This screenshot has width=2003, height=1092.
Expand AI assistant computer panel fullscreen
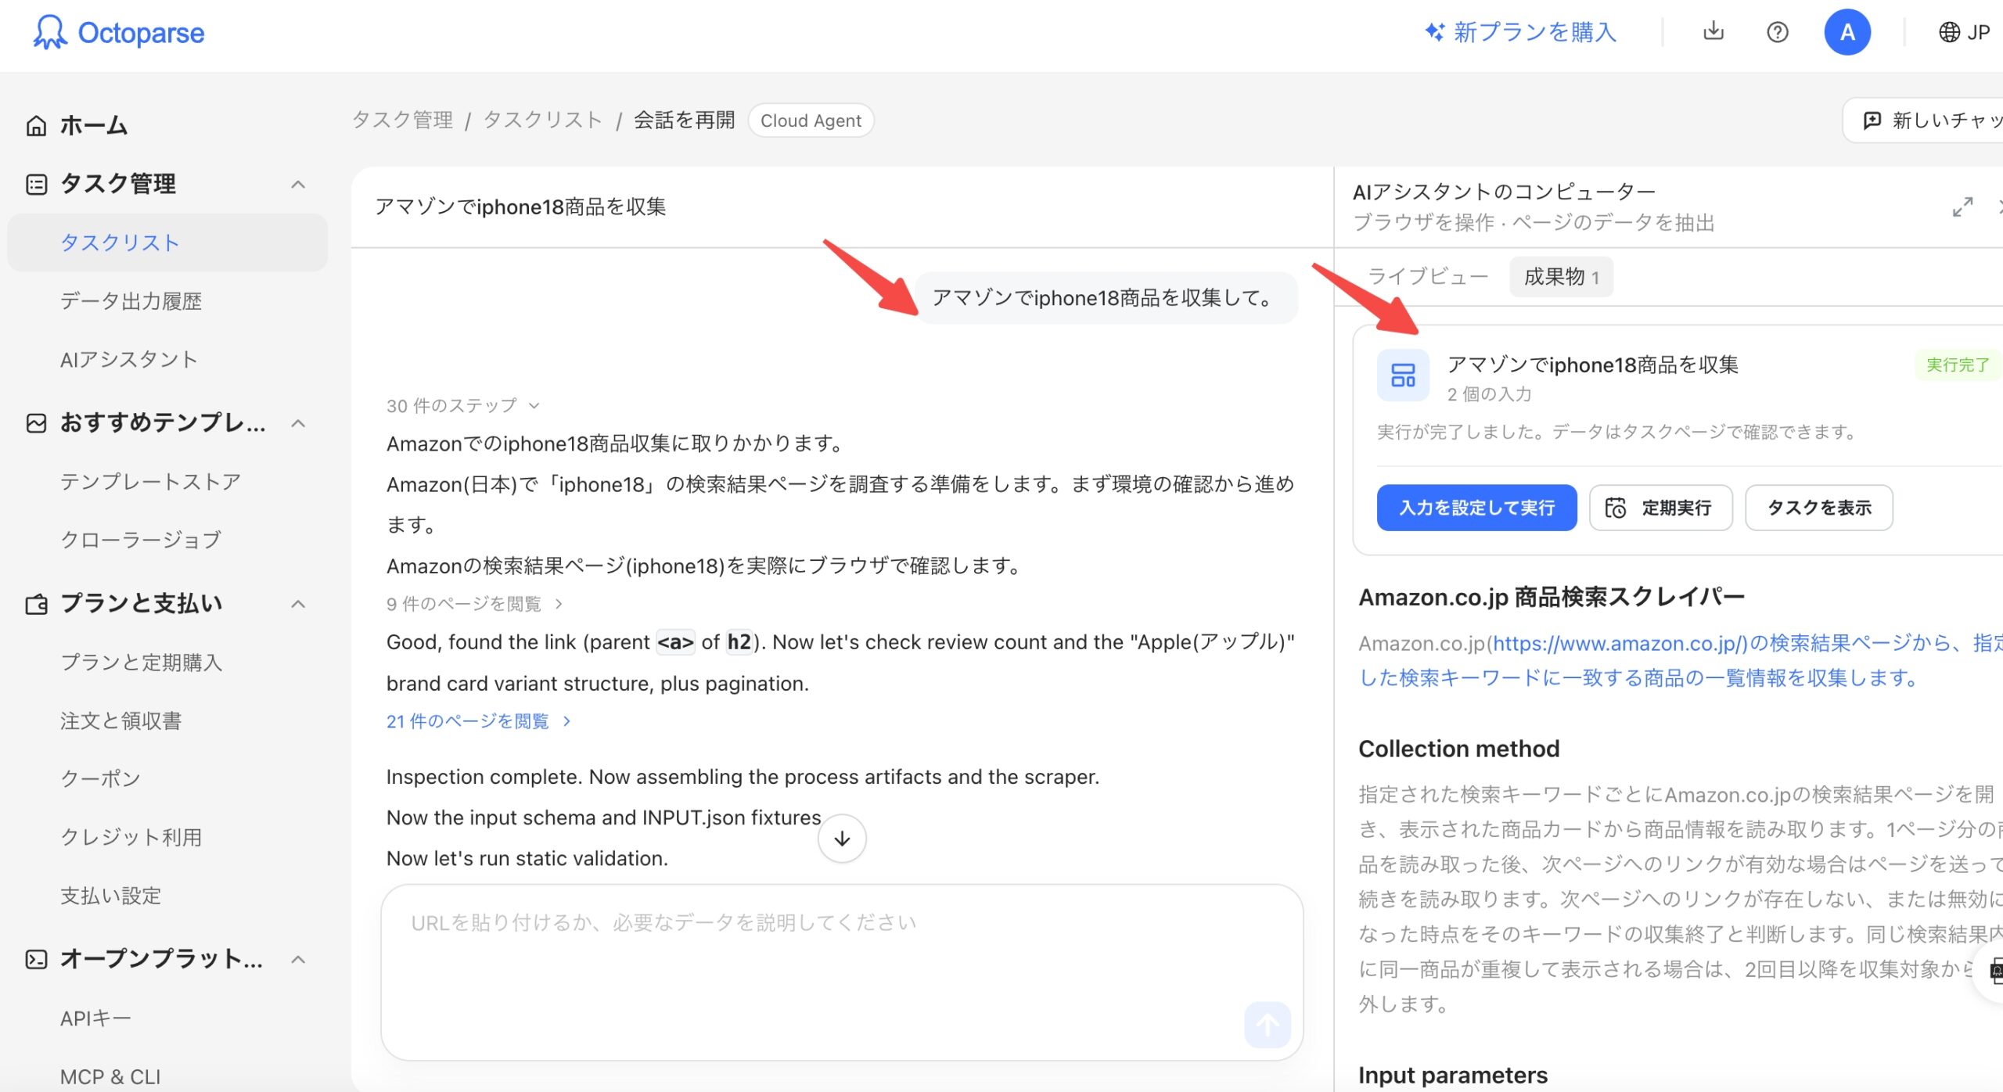[1962, 207]
